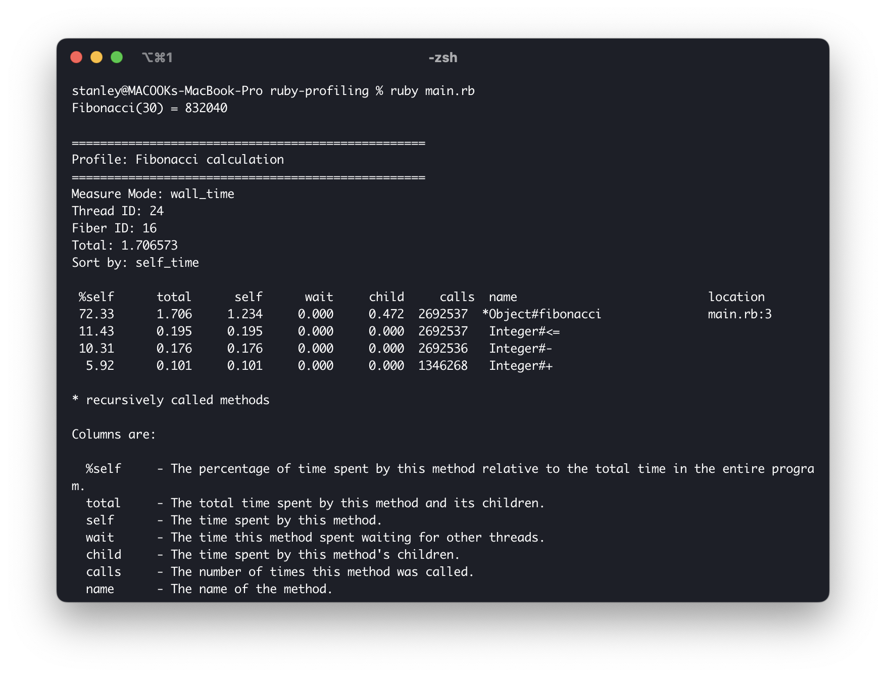Click the 'calls' column header in table

pyautogui.click(x=457, y=297)
